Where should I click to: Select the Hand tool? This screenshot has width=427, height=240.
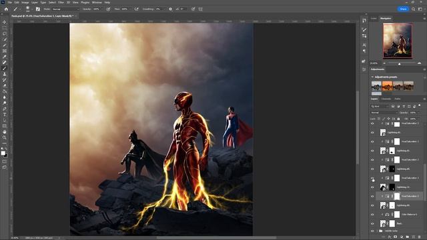point(5,132)
